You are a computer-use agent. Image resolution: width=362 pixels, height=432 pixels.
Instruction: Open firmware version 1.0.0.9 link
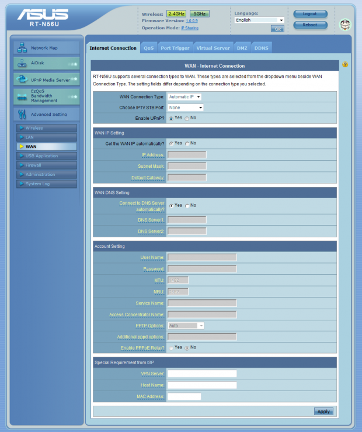(192, 21)
